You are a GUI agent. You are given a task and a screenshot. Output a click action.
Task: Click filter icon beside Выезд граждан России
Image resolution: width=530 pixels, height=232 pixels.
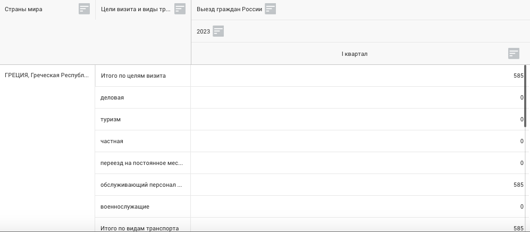pyautogui.click(x=270, y=9)
